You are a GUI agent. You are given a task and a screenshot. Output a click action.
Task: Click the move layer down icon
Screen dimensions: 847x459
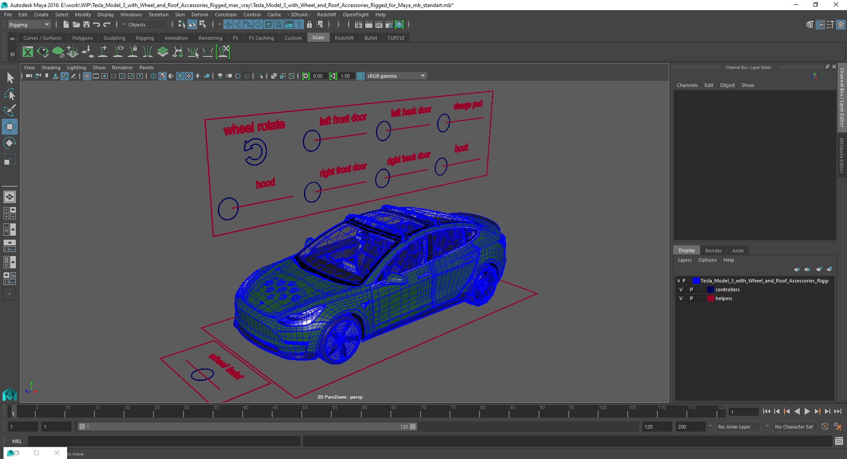(807, 269)
